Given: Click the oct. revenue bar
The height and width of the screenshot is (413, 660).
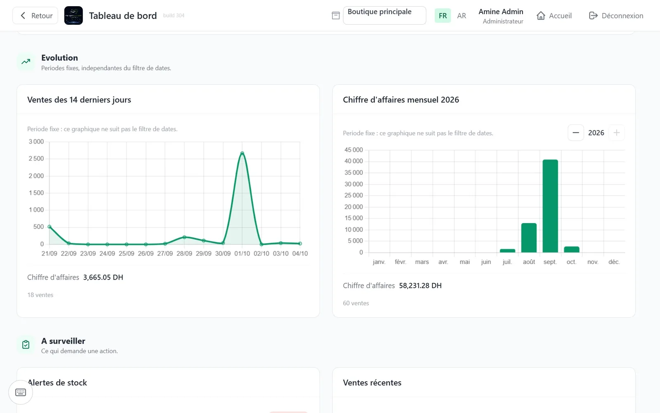Looking at the screenshot, I should coord(572,249).
